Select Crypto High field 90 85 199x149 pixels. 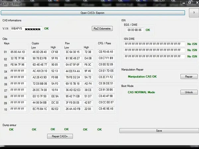pyautogui.click(x=55, y=65)
